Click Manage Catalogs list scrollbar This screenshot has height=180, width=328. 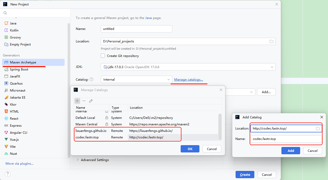[220, 127]
